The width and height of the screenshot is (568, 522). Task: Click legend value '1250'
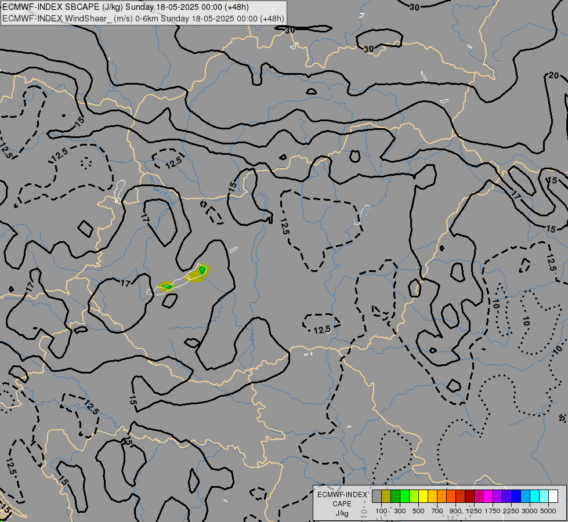(x=474, y=511)
